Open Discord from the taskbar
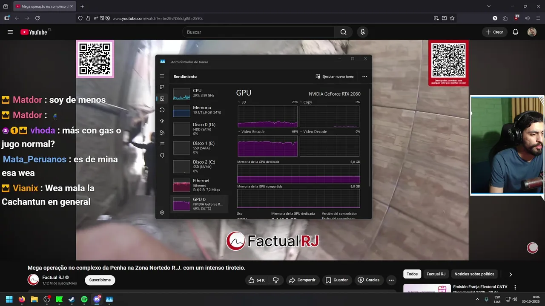The width and height of the screenshot is (545, 306). pos(97,299)
